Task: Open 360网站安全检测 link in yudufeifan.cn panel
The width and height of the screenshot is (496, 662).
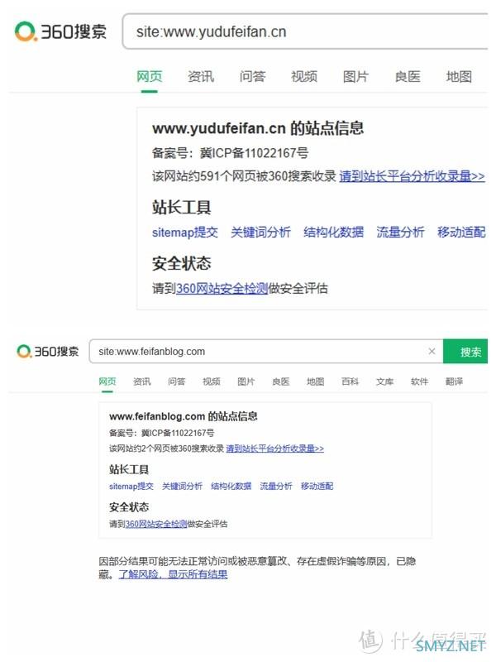Action: [222, 289]
